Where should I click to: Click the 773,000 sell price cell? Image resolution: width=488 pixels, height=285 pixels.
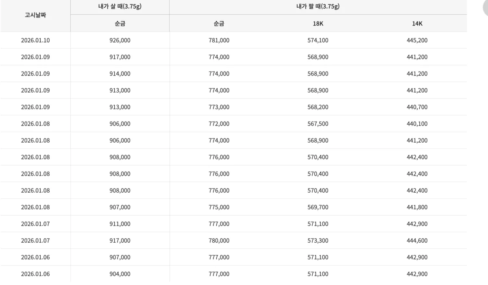tap(219, 107)
